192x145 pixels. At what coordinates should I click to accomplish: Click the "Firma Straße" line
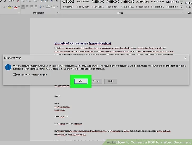pos(60,110)
